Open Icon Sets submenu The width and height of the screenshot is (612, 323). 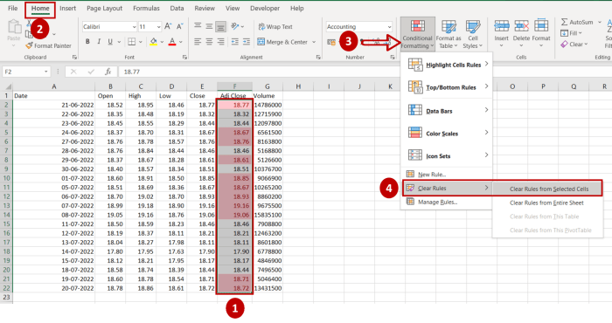[447, 156]
